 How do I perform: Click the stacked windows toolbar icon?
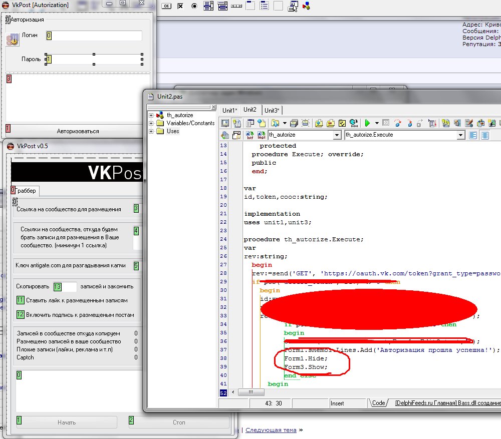[x=294, y=123]
